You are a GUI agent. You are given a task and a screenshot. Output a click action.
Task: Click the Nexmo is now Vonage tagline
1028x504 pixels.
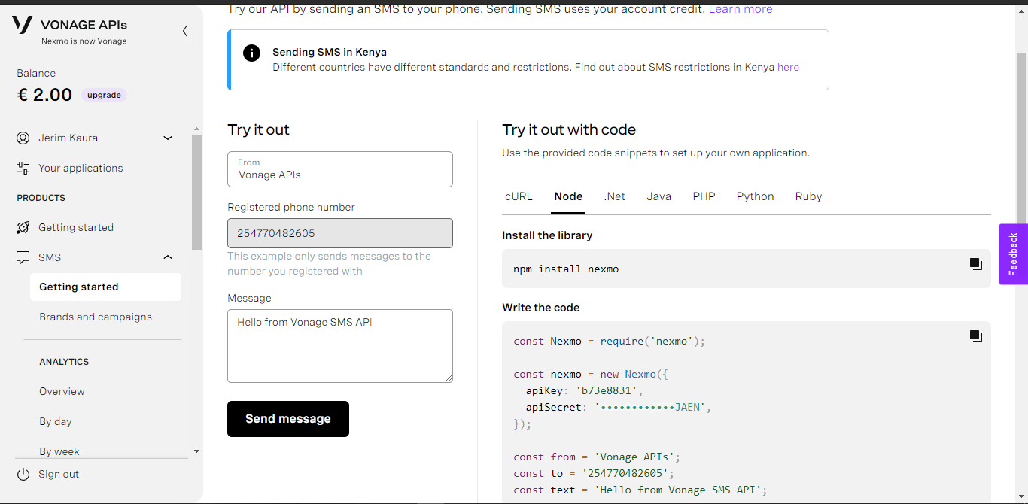[84, 41]
